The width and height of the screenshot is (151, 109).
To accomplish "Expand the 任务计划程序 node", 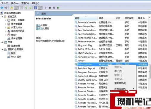I will point(6,20).
